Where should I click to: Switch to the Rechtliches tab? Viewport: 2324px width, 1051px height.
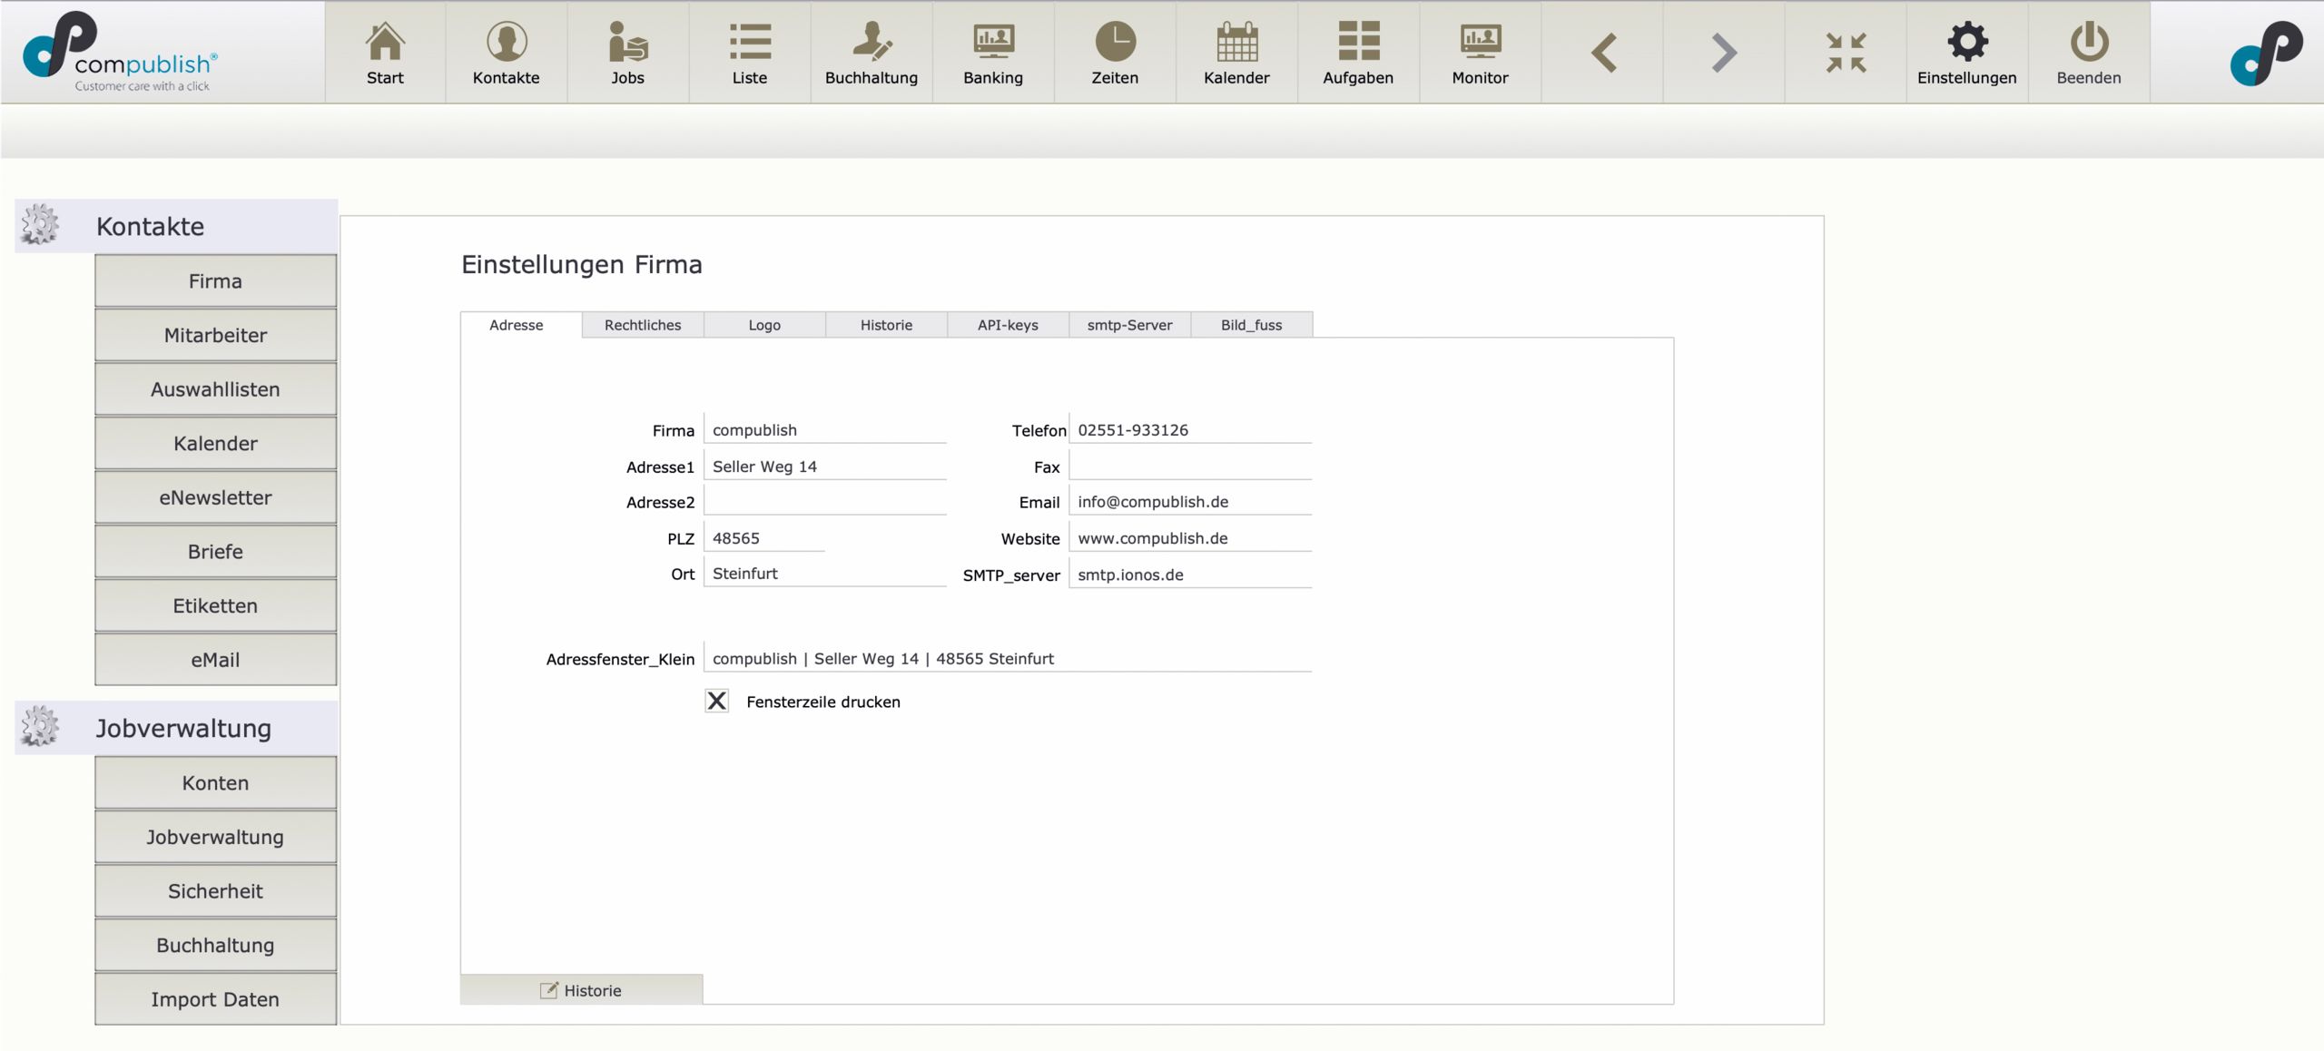[x=643, y=325]
